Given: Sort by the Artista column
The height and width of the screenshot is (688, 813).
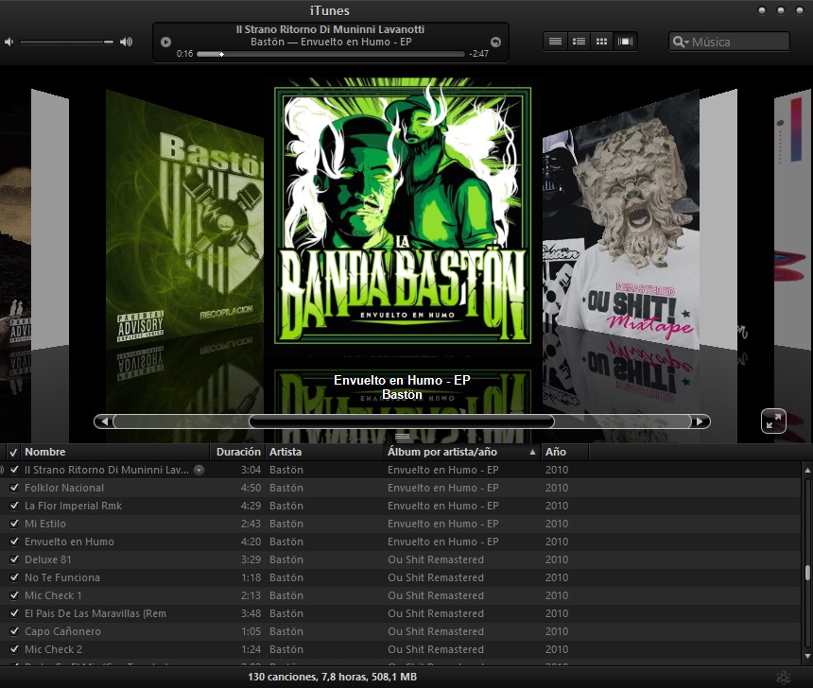Looking at the screenshot, I should click(x=324, y=452).
